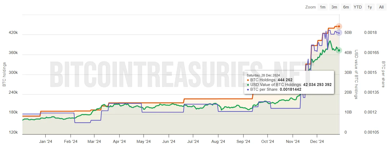Click the Jan '24 x-axis label
This screenshot has width=389, height=150.
(x=46, y=142)
